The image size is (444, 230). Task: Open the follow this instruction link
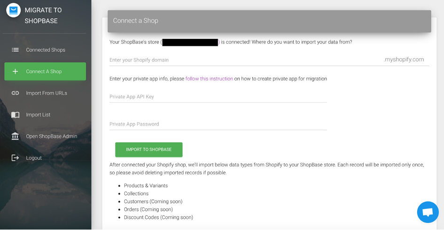click(x=209, y=79)
